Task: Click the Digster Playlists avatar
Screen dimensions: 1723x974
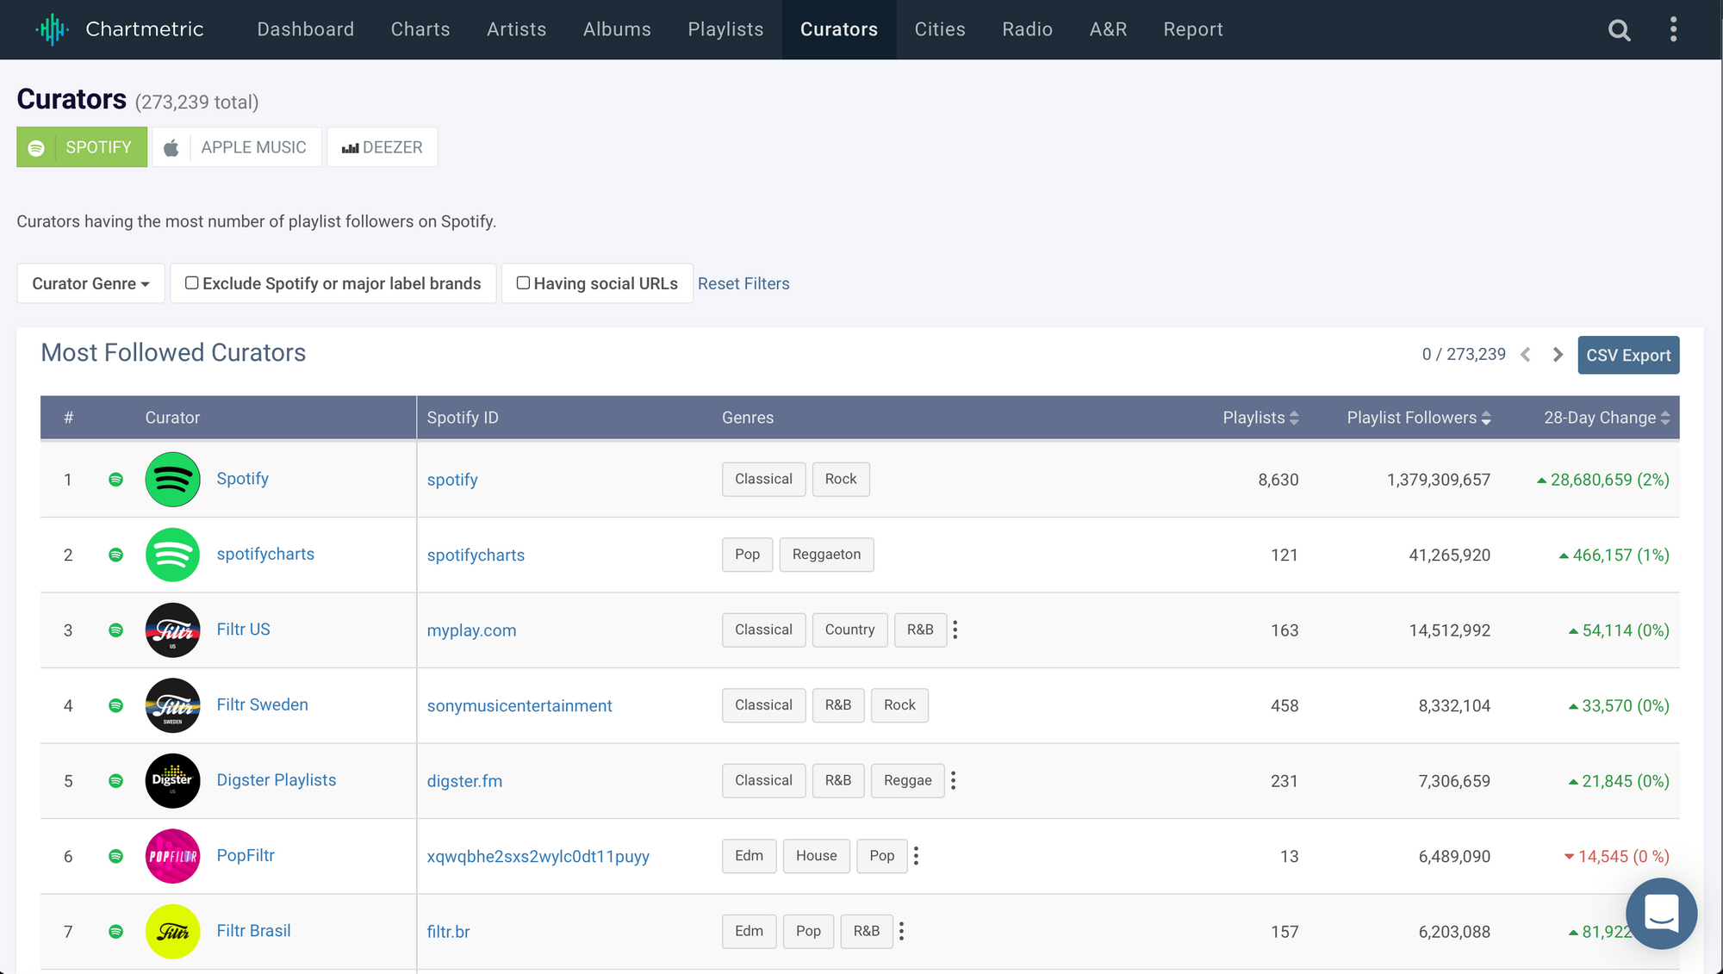Action: 172,781
